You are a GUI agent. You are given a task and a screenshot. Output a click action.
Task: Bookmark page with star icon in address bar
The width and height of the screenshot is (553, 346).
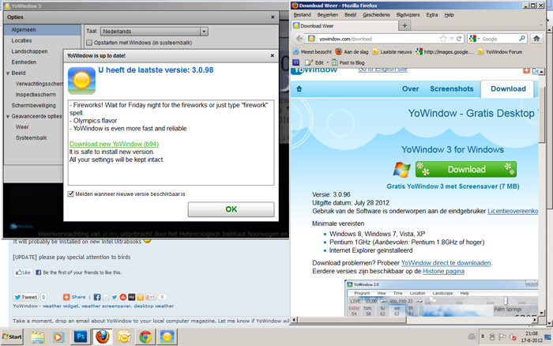(443, 39)
